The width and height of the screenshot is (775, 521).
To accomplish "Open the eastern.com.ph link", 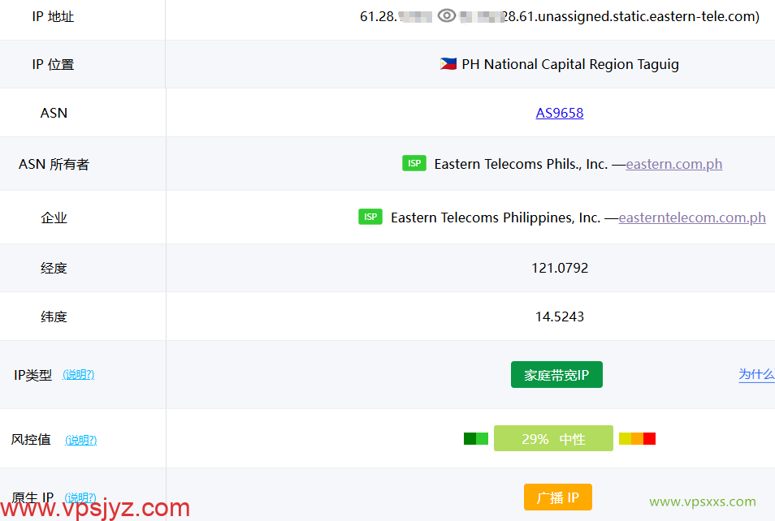I will click(x=674, y=164).
